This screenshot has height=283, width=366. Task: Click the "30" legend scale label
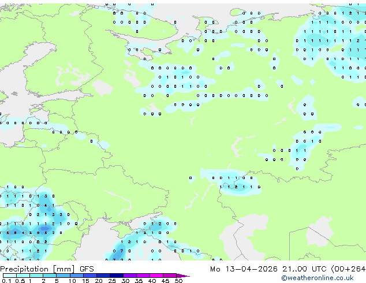click(x=125, y=281)
